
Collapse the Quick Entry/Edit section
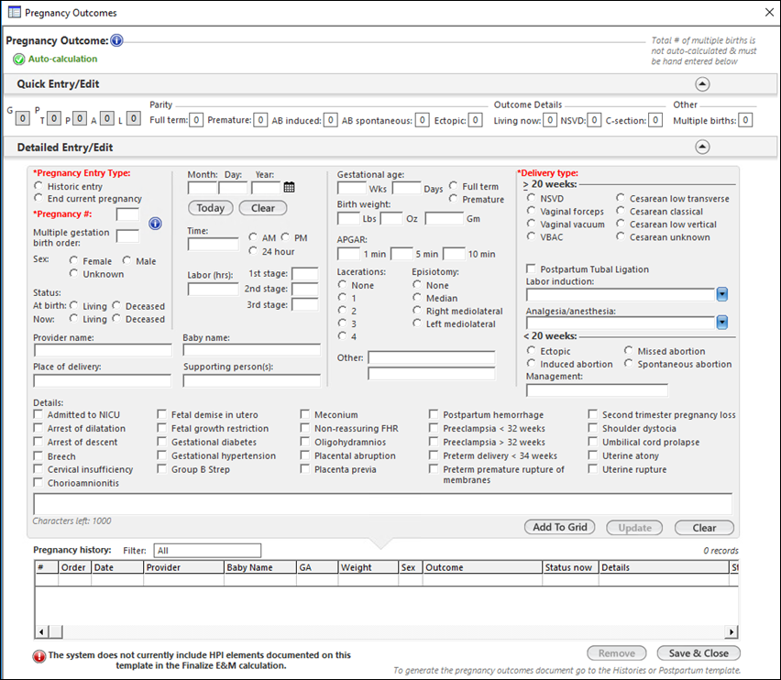[702, 84]
